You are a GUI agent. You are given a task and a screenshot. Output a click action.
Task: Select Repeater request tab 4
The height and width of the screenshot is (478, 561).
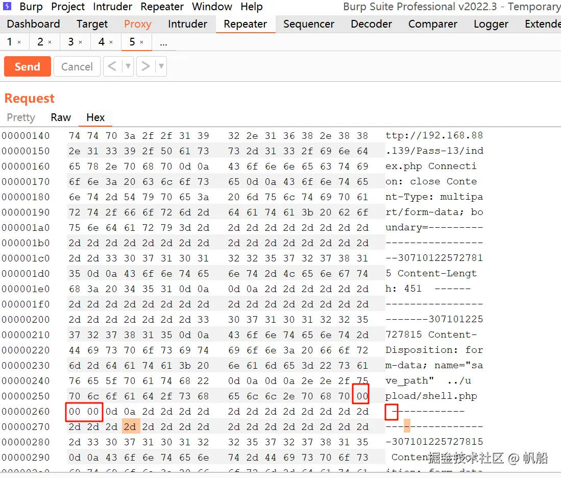[102, 42]
